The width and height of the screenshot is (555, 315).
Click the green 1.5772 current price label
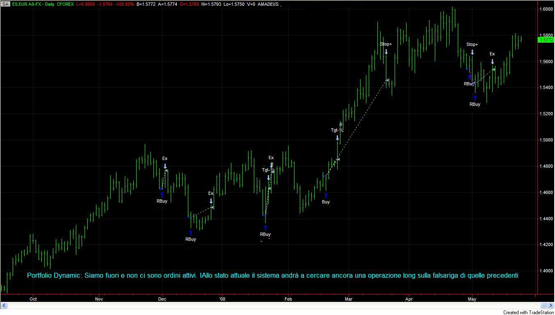(546, 40)
